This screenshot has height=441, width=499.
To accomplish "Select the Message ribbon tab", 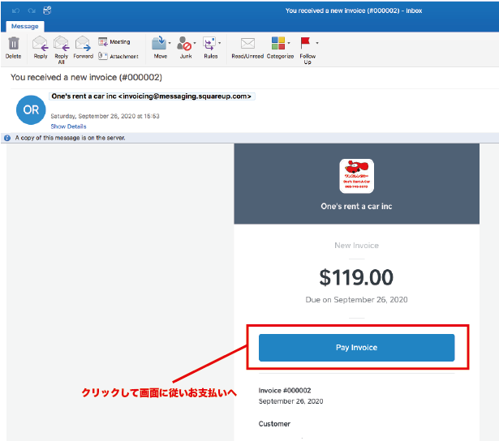I will coord(24,26).
